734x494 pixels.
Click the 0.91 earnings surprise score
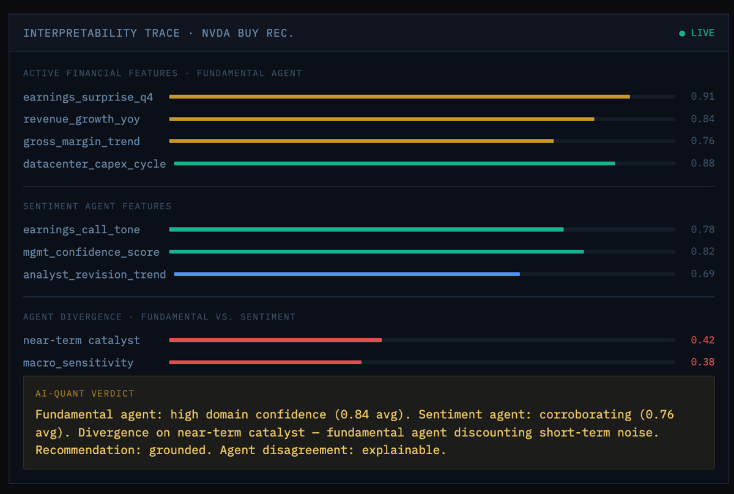pyautogui.click(x=702, y=97)
